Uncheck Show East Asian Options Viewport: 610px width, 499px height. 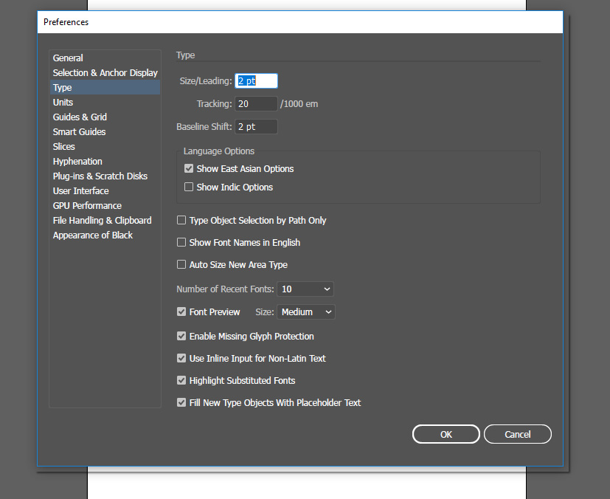coord(189,168)
